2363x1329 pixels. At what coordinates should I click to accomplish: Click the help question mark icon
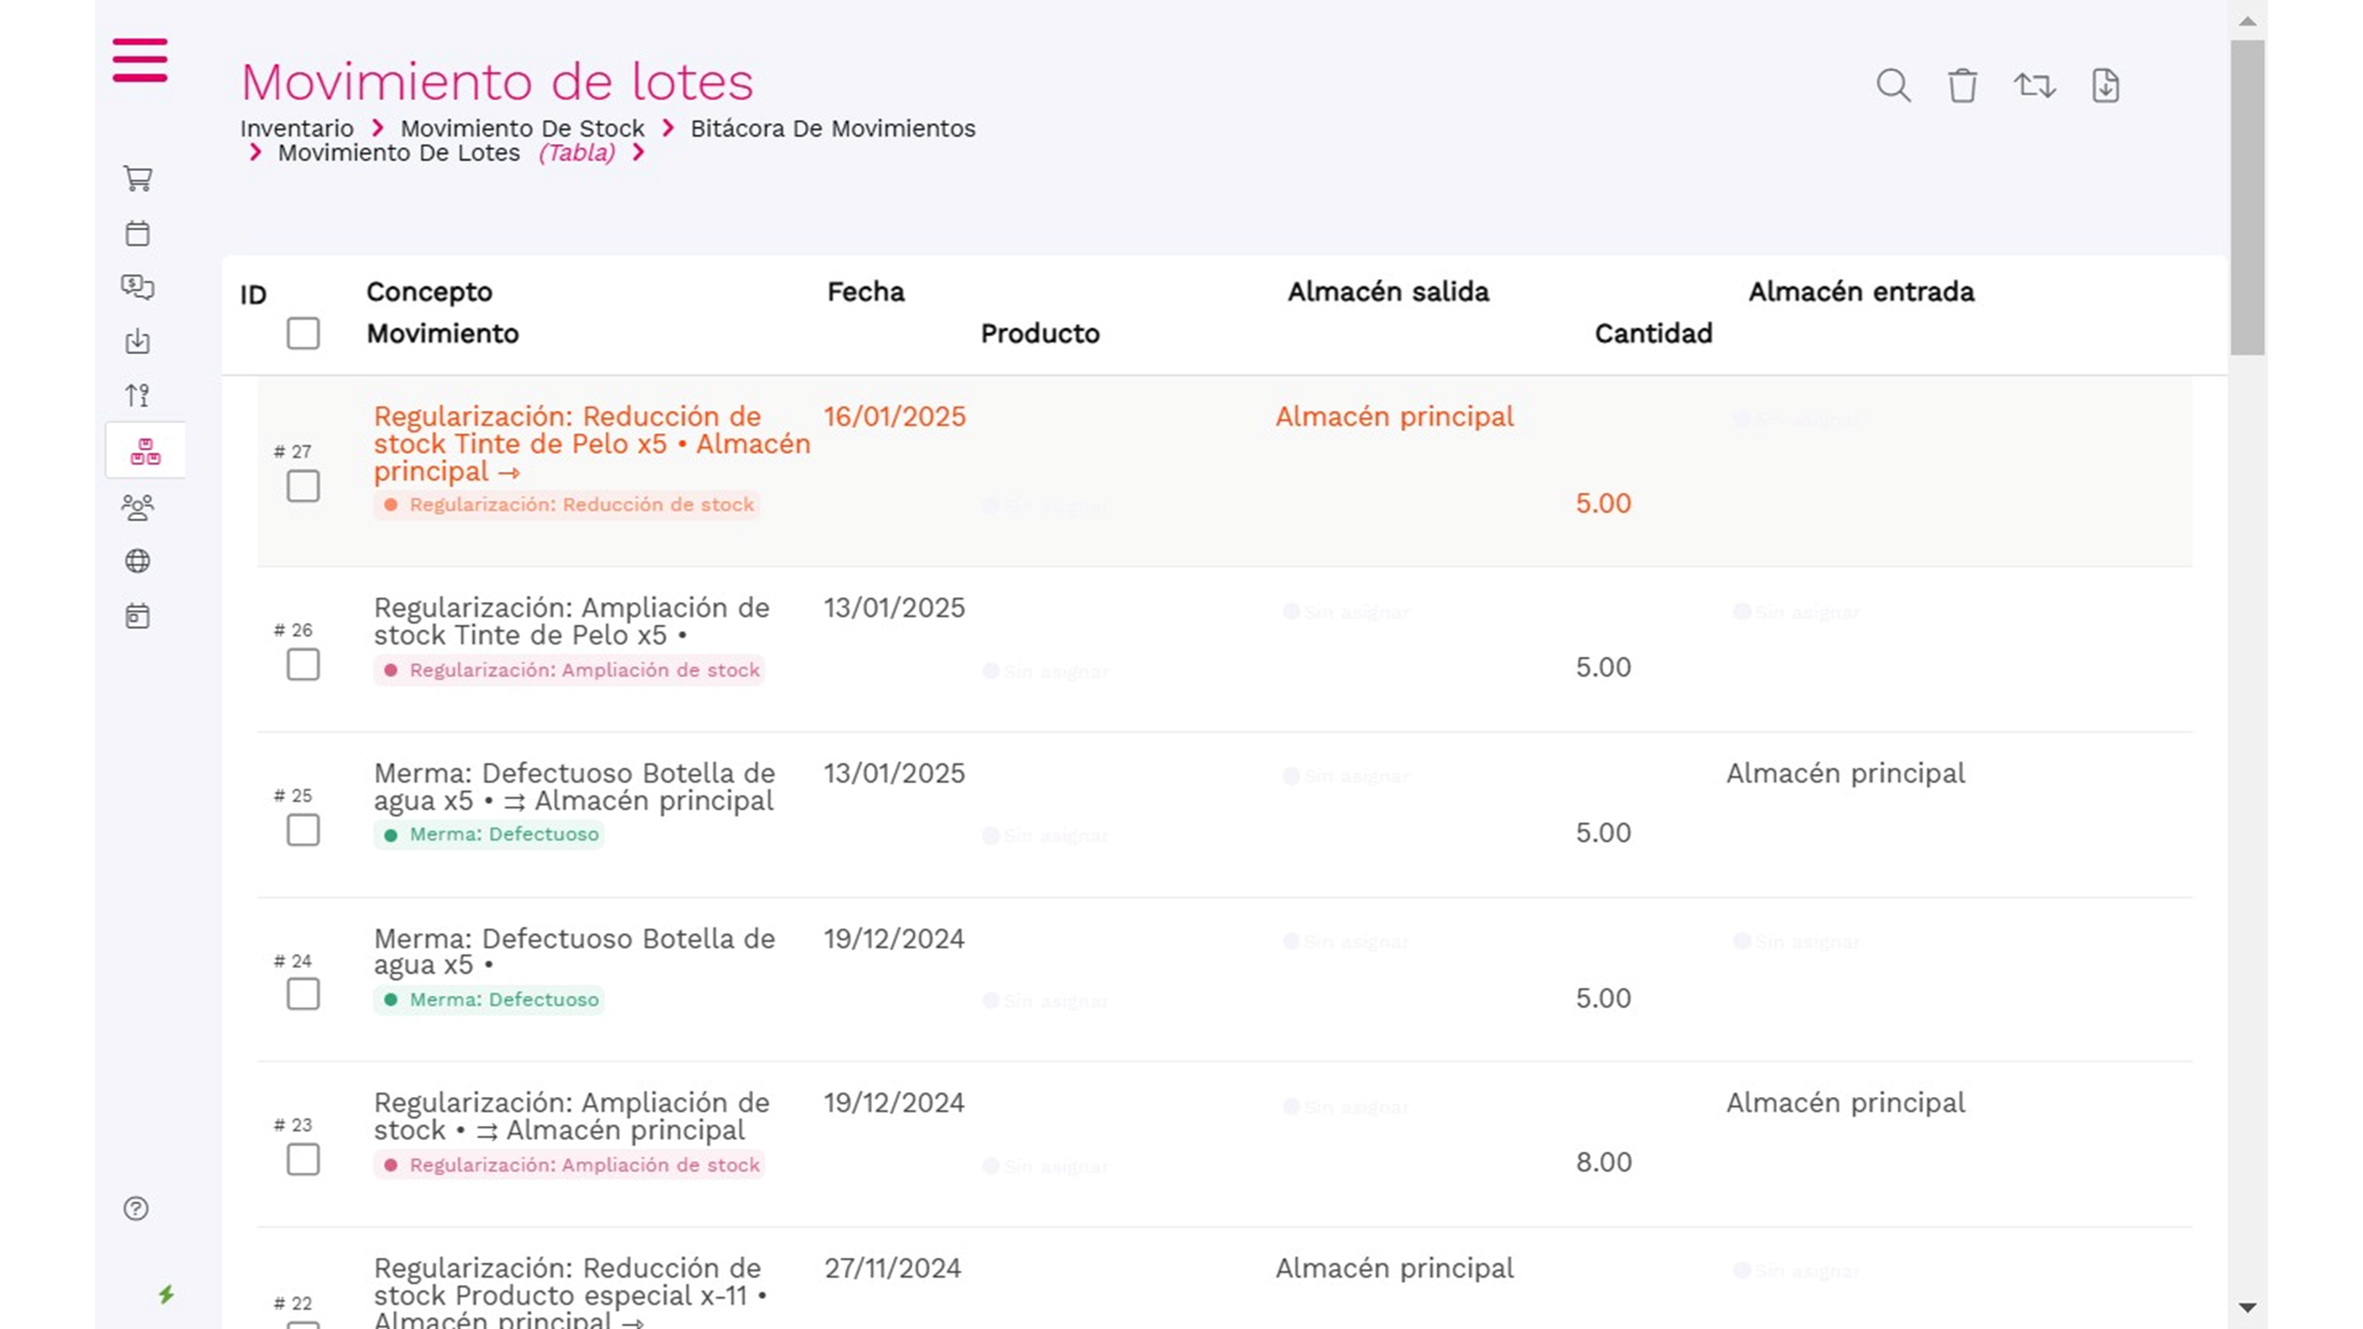(x=136, y=1209)
